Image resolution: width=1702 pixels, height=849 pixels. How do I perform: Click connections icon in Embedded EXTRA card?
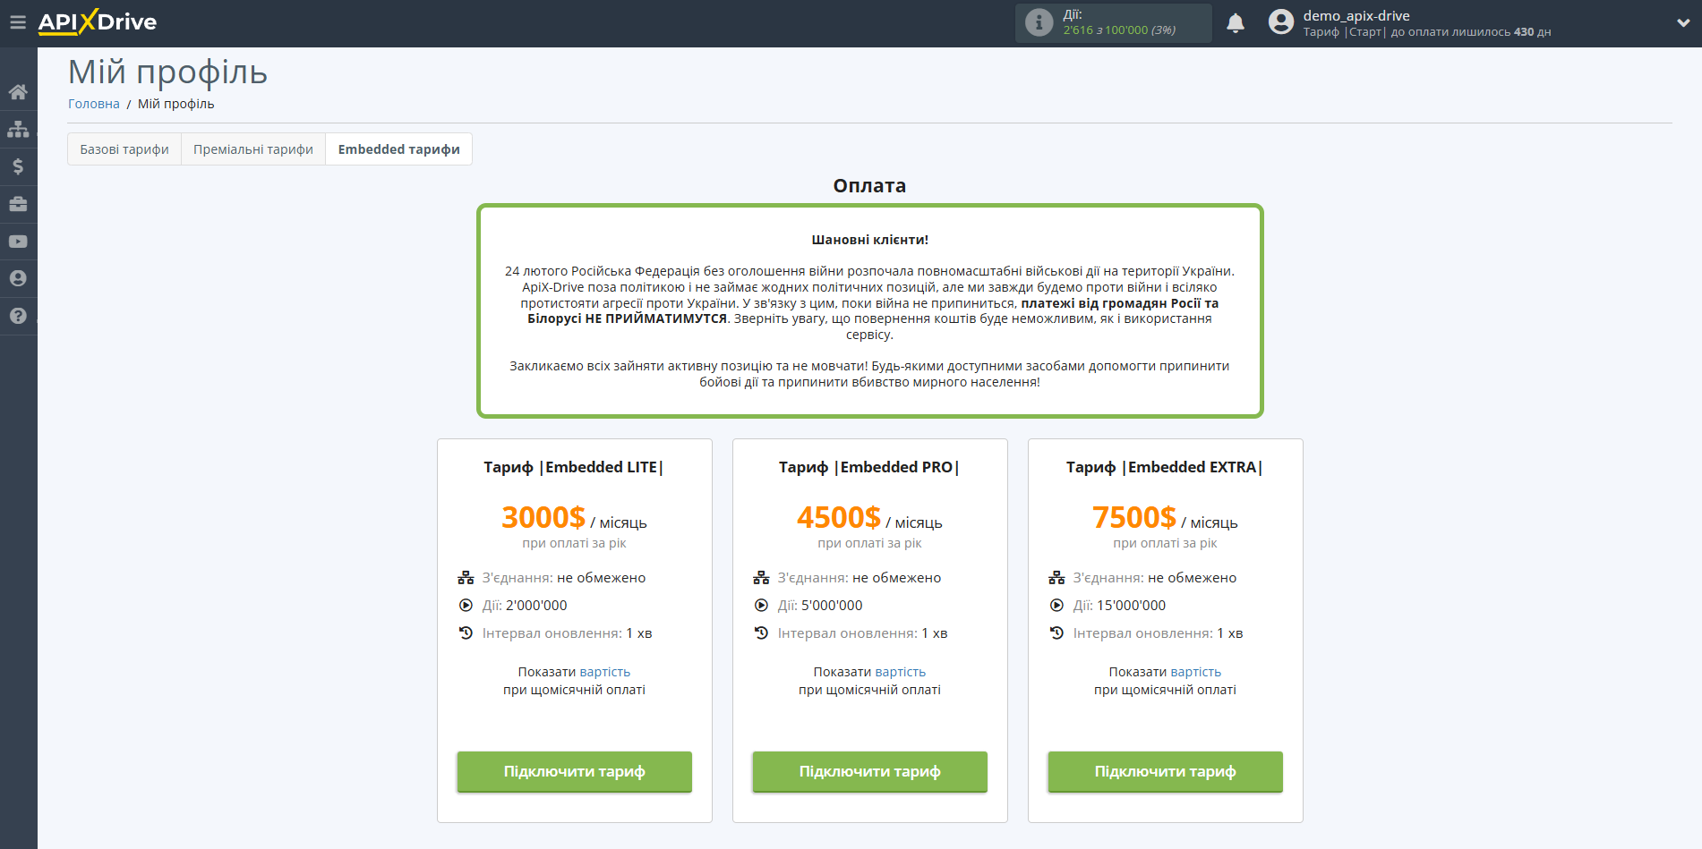(1056, 578)
